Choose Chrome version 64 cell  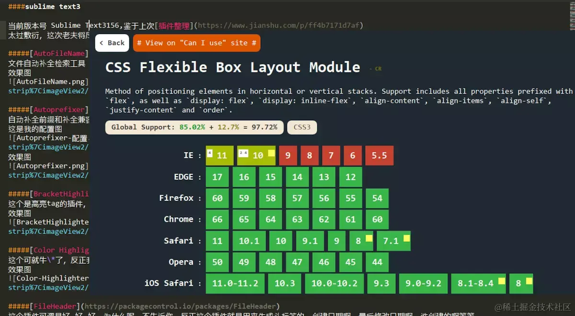tap(271, 220)
